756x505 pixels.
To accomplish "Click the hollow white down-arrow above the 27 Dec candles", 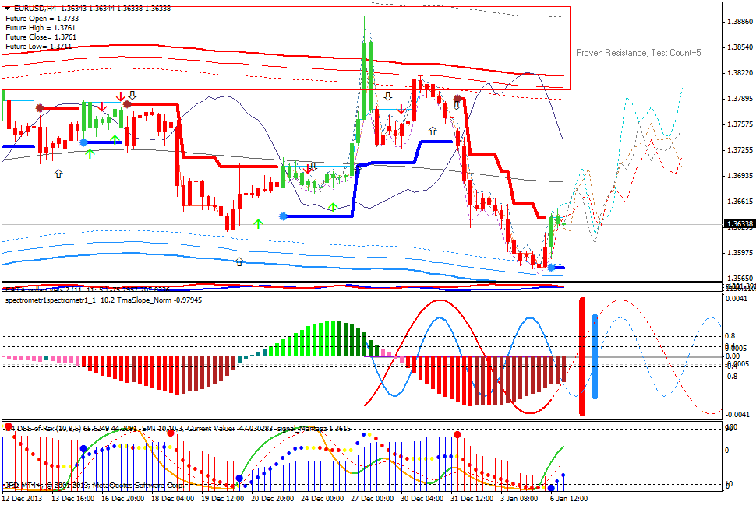I will pos(387,96).
